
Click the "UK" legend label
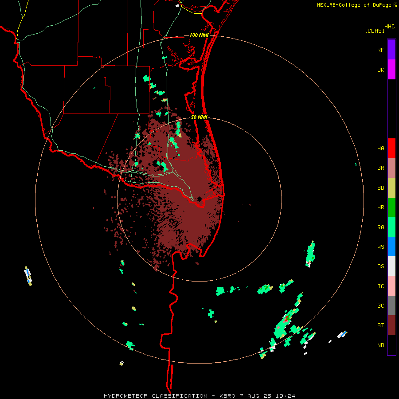(x=380, y=70)
